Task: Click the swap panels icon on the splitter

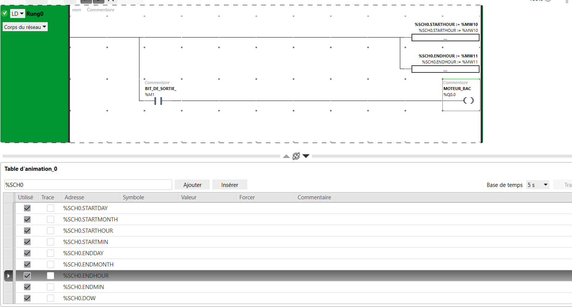Action: click(296, 156)
